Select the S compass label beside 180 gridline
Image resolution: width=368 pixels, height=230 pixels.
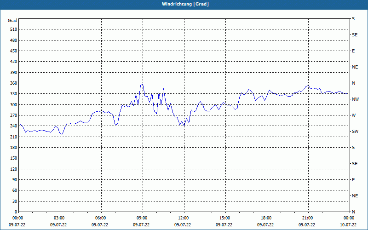coord(353,147)
